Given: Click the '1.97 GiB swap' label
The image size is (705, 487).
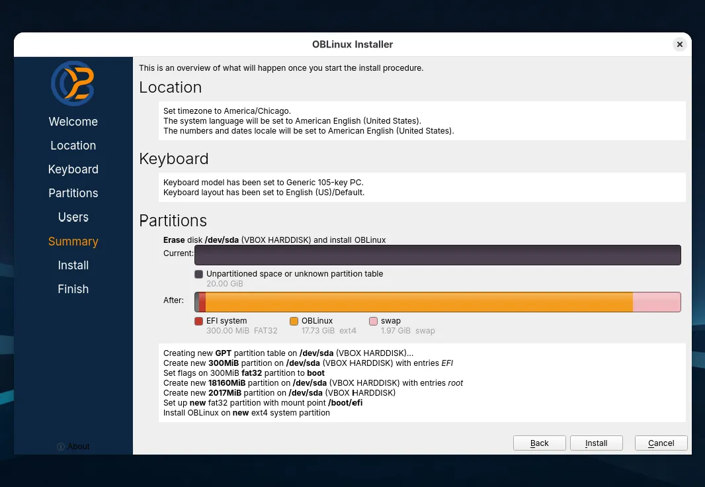Looking at the screenshot, I should (408, 331).
